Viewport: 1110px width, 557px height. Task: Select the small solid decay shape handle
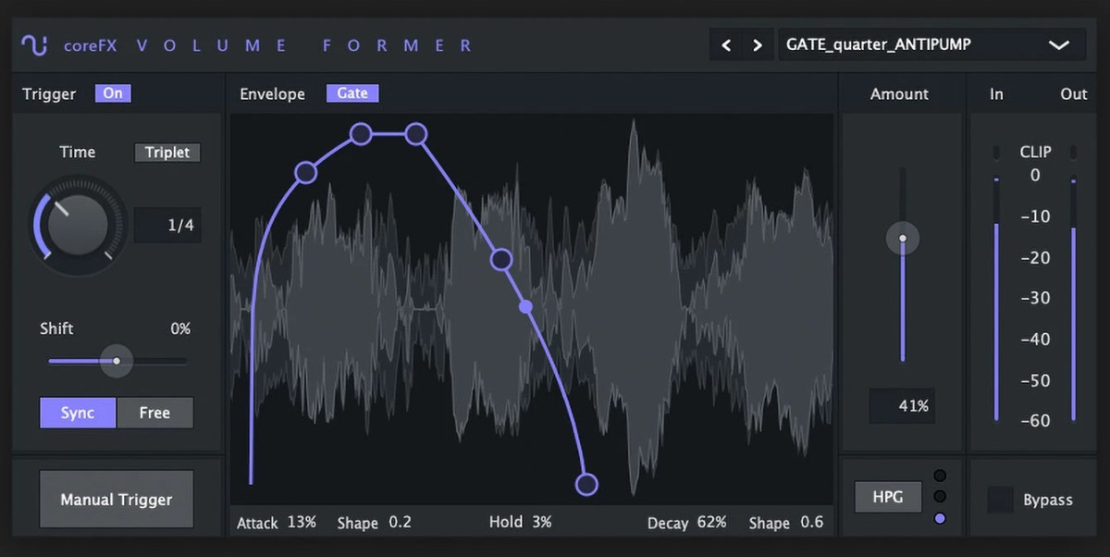click(x=525, y=306)
